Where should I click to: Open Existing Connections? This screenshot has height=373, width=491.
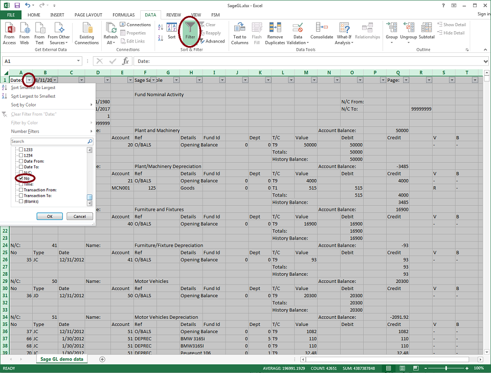[x=87, y=34]
